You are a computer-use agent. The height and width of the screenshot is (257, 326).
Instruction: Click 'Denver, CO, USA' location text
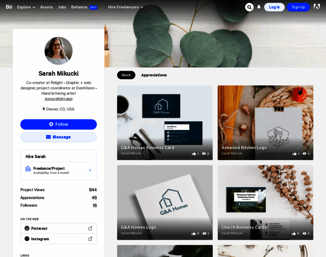point(60,109)
